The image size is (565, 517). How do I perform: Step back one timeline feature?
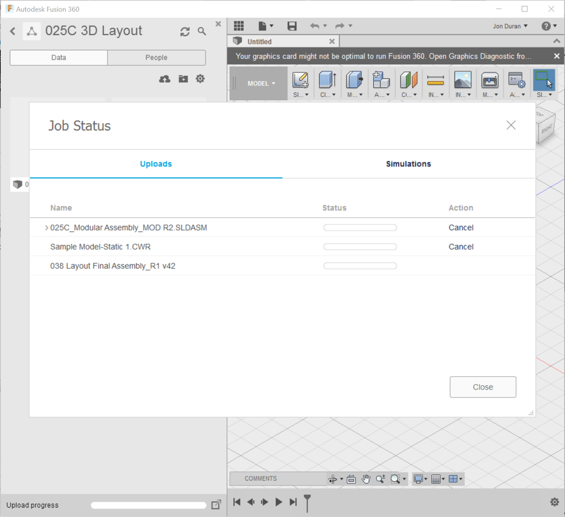coord(251,502)
